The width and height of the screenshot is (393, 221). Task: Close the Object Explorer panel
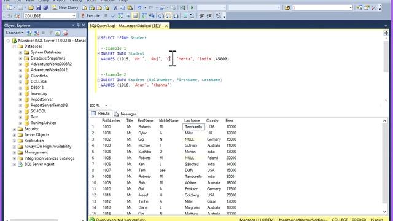(x=84, y=25)
